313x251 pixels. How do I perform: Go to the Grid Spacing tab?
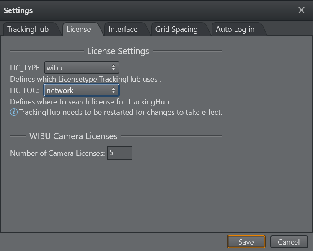[x=176, y=29]
